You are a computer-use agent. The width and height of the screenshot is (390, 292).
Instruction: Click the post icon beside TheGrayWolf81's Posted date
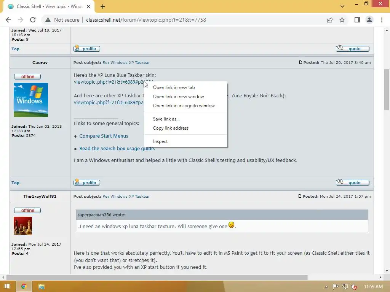[300, 196]
